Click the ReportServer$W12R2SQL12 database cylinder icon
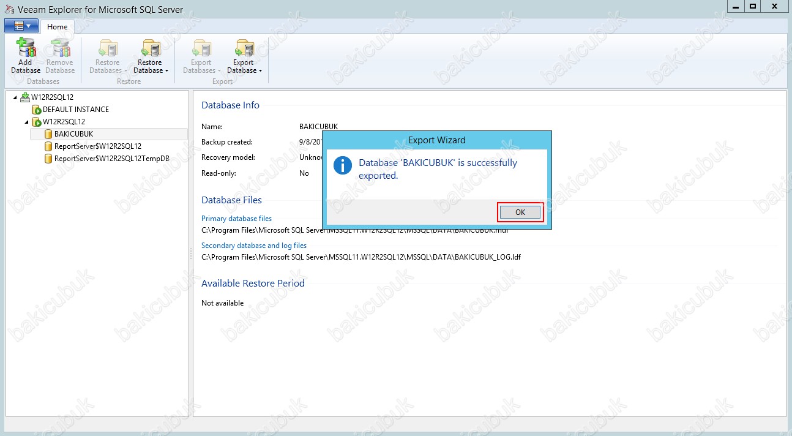Viewport: 792px width, 436px height. 48,146
